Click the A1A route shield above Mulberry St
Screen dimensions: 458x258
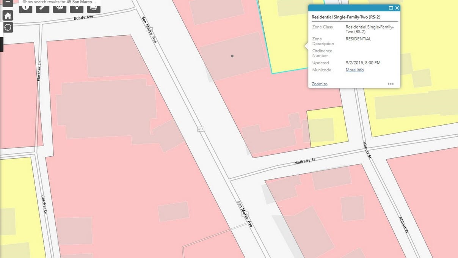pos(201,129)
